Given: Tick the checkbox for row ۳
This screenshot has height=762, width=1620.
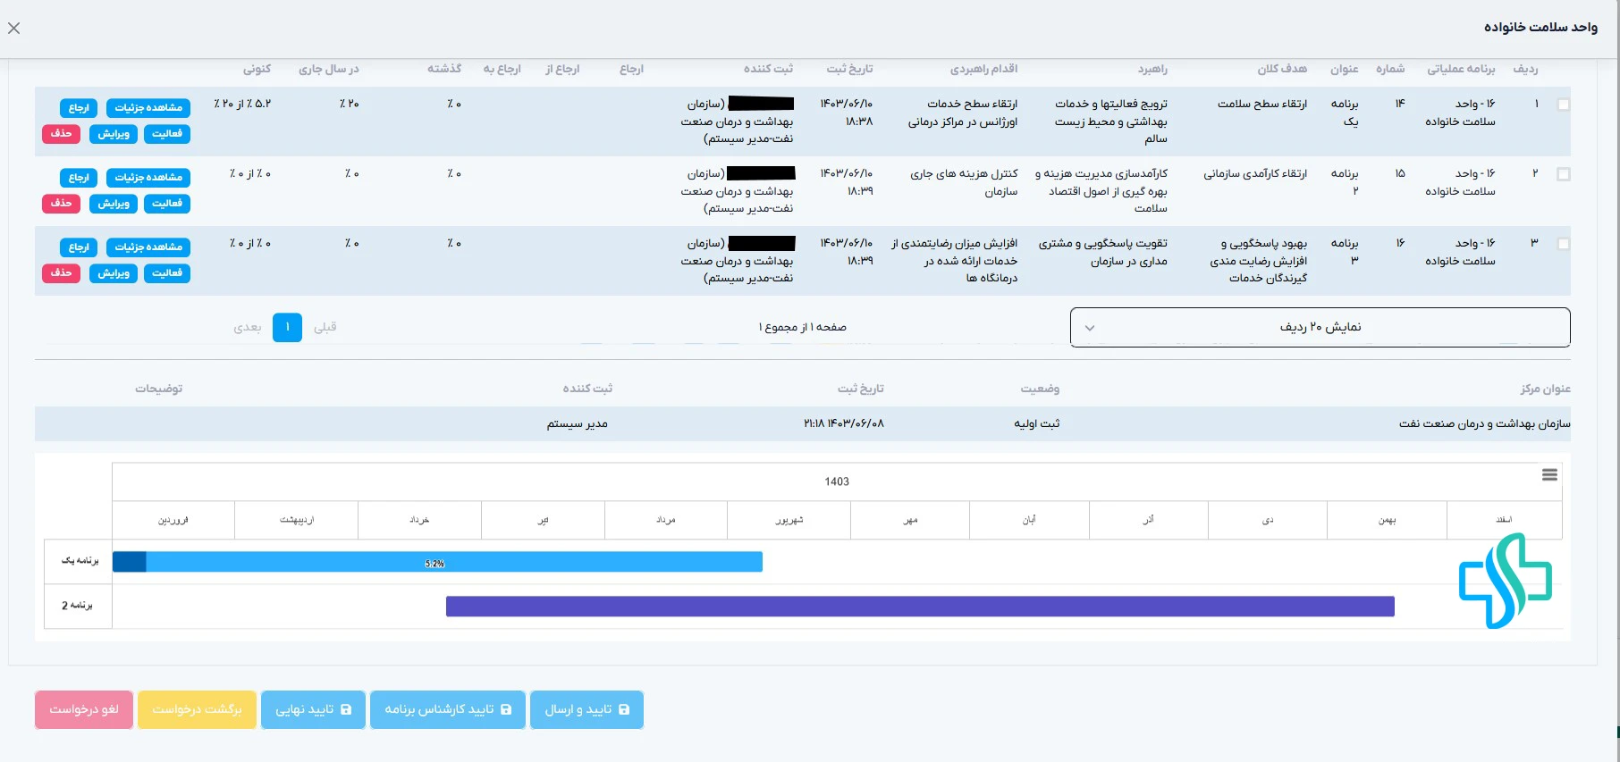Looking at the screenshot, I should 1563,244.
